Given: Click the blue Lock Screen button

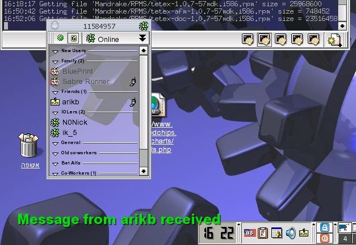Looking at the screenshot, I should (x=325, y=227).
